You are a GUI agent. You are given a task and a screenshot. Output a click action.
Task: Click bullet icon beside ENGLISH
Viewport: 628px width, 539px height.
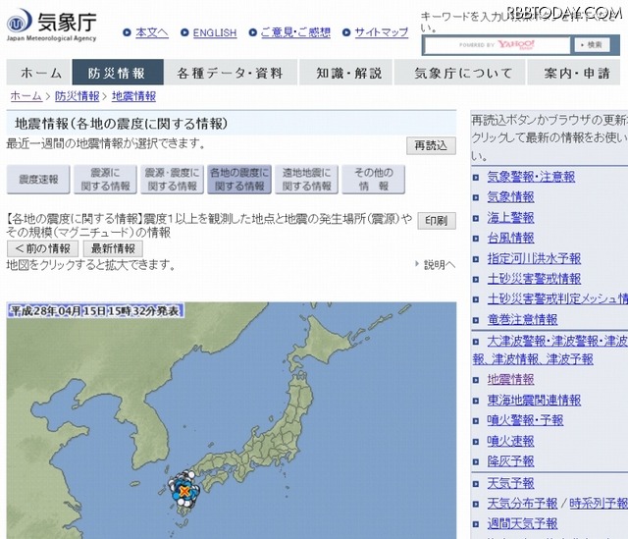(x=184, y=32)
